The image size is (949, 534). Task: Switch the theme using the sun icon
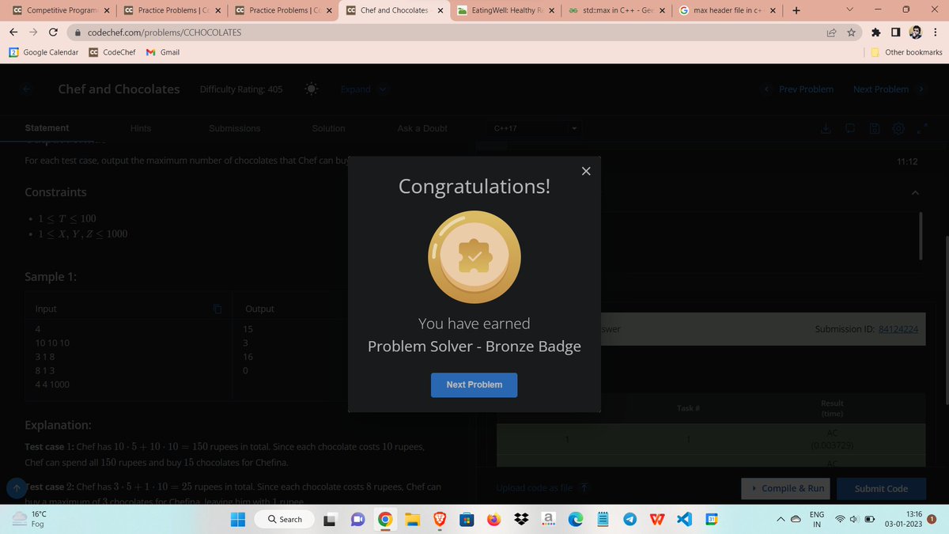311,89
